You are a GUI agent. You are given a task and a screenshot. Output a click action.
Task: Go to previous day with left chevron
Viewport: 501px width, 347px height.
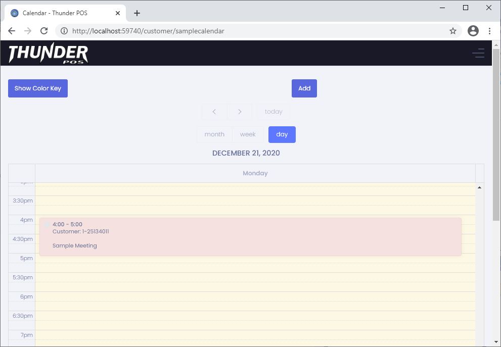[x=214, y=112]
